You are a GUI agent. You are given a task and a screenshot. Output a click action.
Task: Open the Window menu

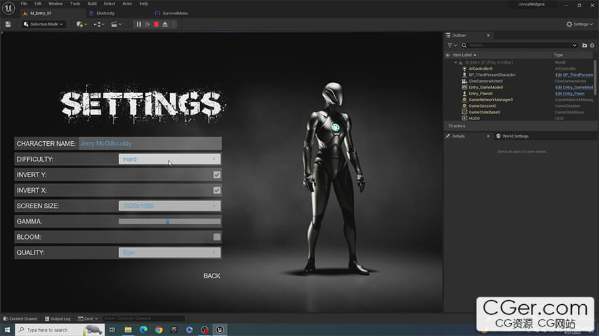[55, 3]
